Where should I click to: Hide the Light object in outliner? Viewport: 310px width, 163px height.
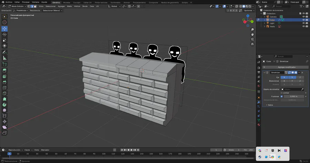tap(303, 23)
